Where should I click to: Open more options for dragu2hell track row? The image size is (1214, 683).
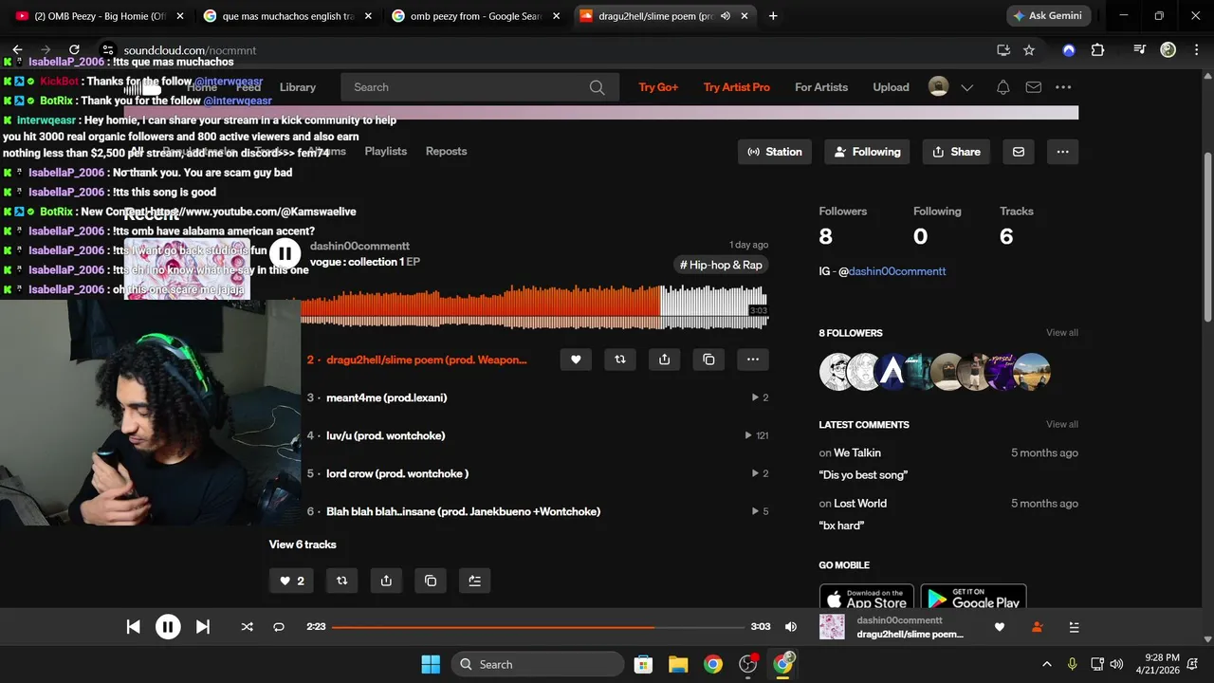[x=753, y=360]
